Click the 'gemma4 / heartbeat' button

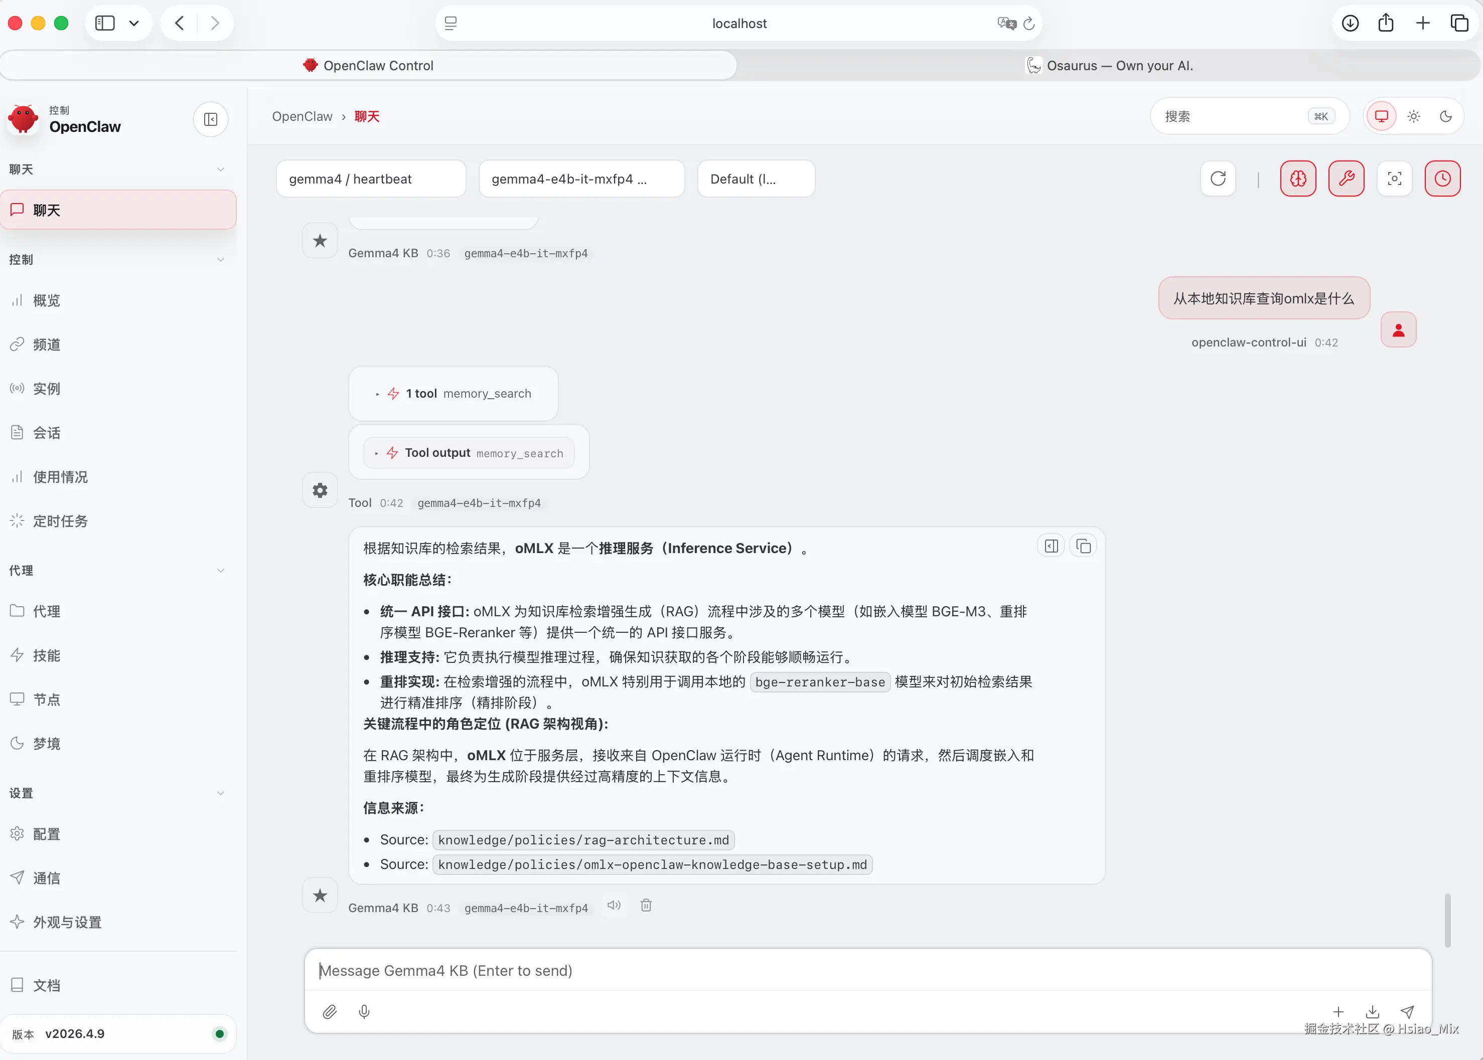coord(370,178)
